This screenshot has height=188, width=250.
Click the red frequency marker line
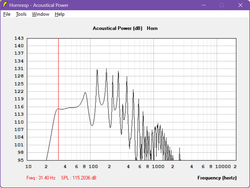(x=58, y=99)
